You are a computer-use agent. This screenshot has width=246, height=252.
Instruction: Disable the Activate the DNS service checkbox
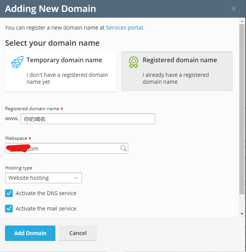(x=9, y=193)
